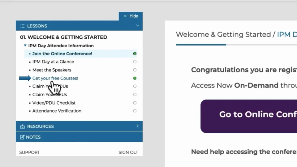Click the X icon beside Hide
The image size is (297, 167).
pos(125,16)
